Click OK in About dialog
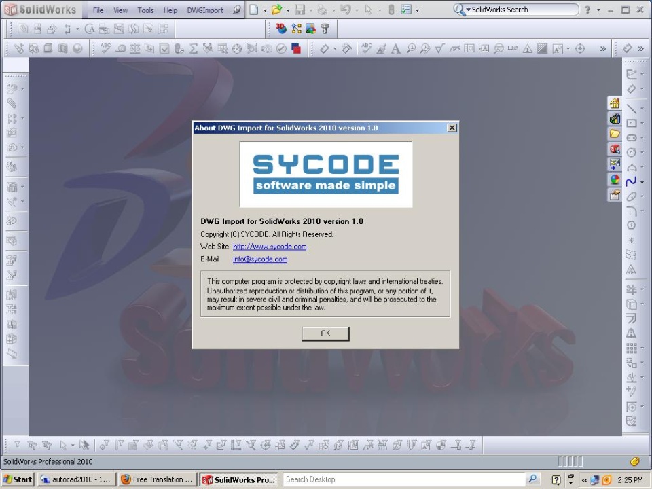The image size is (652, 489). (325, 333)
